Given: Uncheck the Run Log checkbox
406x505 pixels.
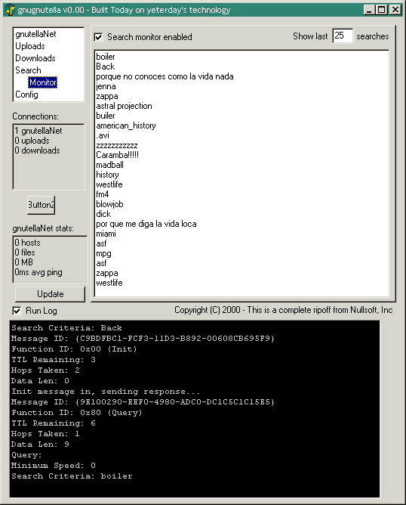Looking at the screenshot, I should pyautogui.click(x=17, y=311).
